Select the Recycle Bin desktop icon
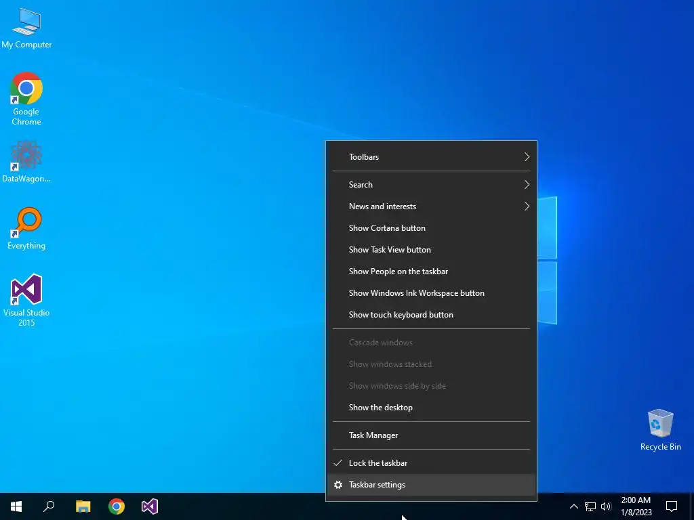 [x=660, y=430]
